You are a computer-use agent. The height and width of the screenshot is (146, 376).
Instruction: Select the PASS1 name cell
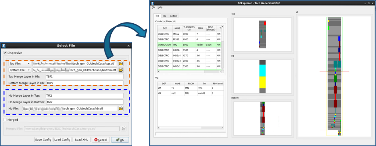[177, 39]
